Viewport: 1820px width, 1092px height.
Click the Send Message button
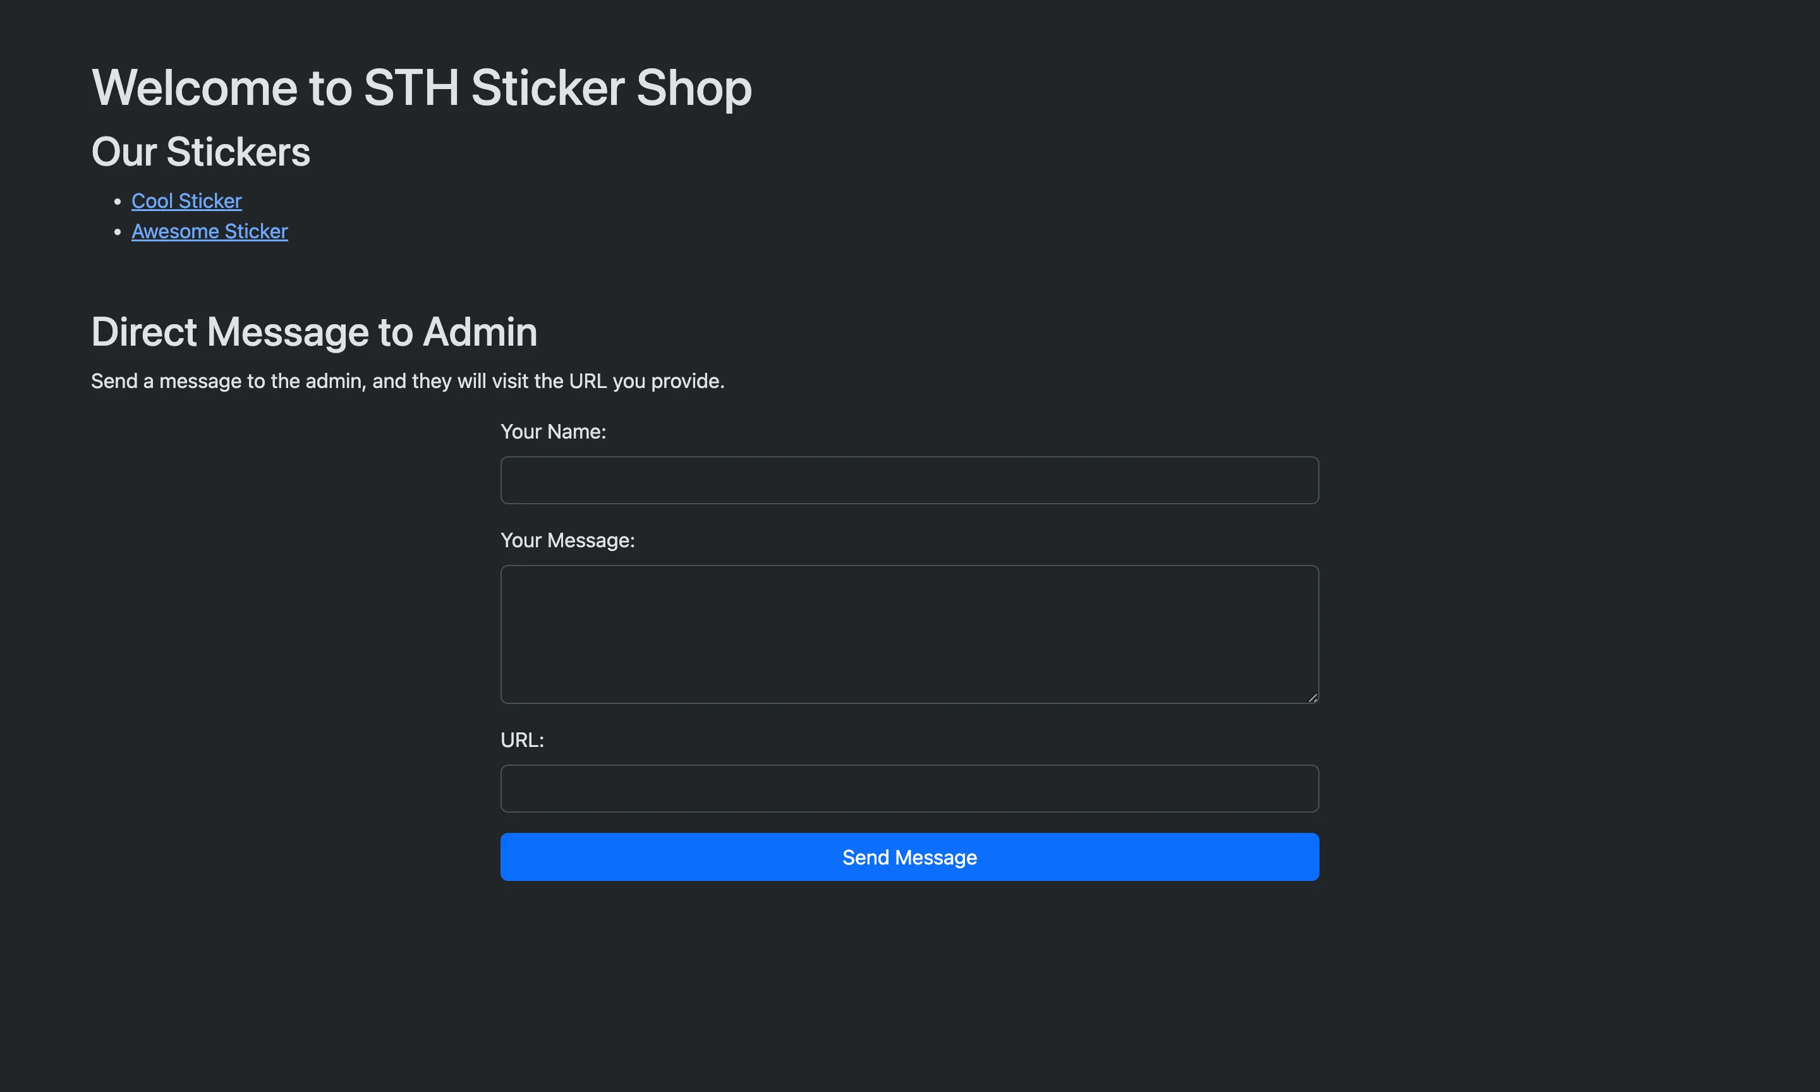(909, 856)
